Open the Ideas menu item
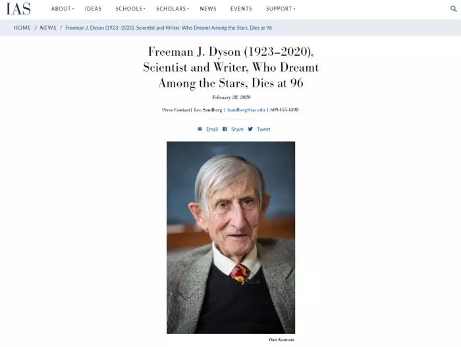 point(94,9)
